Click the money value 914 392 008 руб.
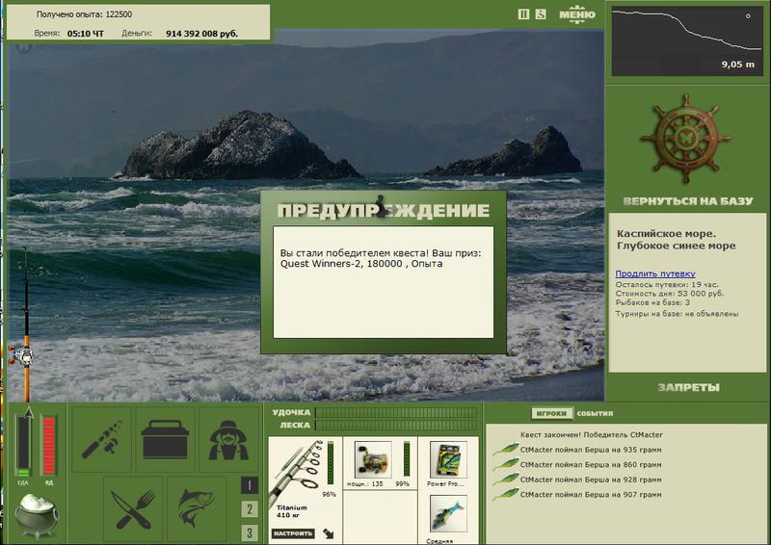The width and height of the screenshot is (771, 545). (x=201, y=34)
